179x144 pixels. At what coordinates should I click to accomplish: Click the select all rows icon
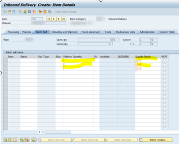click(11, 140)
